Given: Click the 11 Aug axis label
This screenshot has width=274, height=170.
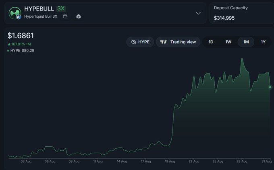Looking at the screenshot, I should (x=98, y=162).
